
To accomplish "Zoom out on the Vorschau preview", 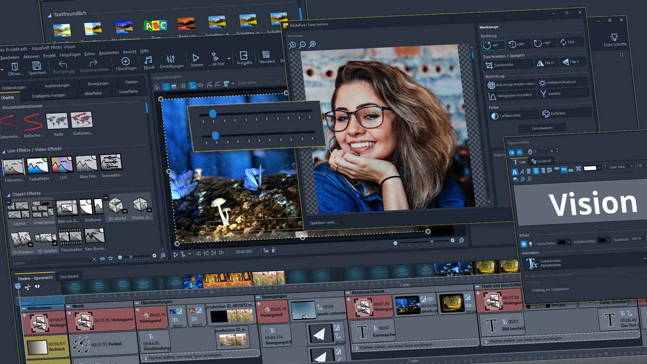I will coord(302,44).
